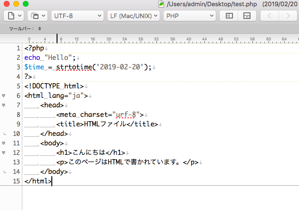Open the LF (Mac/UNIX) line ending dropdown

(134, 16)
